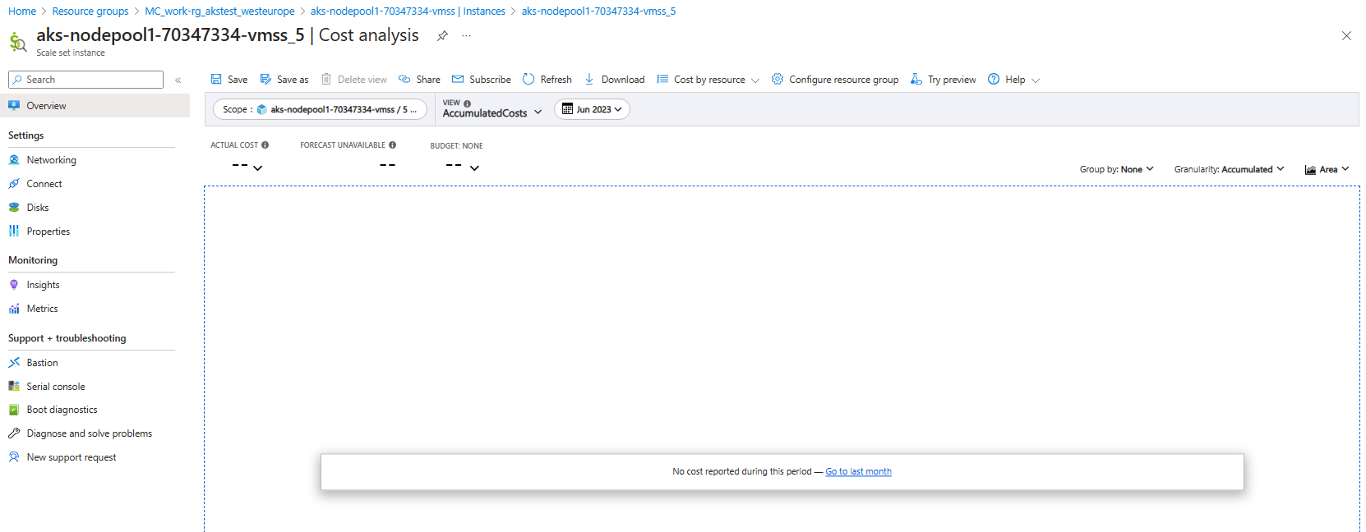This screenshot has width=1366, height=532.
Task: Go to Home breadcrumb
Action: [x=22, y=11]
